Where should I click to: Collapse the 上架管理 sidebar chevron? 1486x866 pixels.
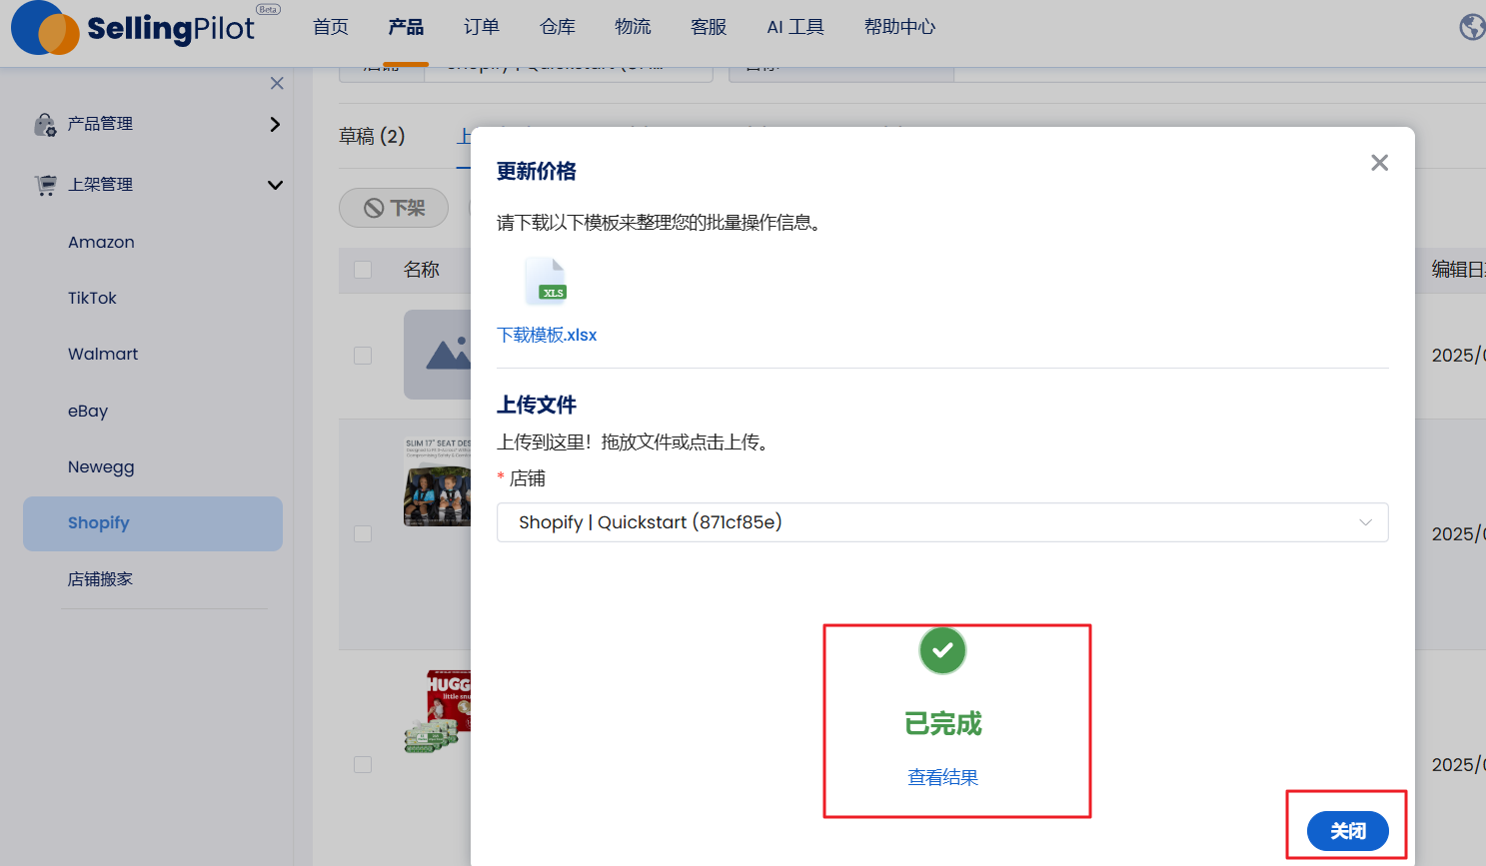pyautogui.click(x=275, y=185)
